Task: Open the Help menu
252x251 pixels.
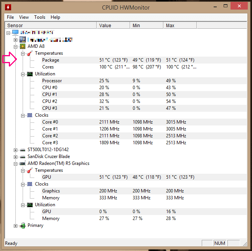Action: [x=55, y=17]
